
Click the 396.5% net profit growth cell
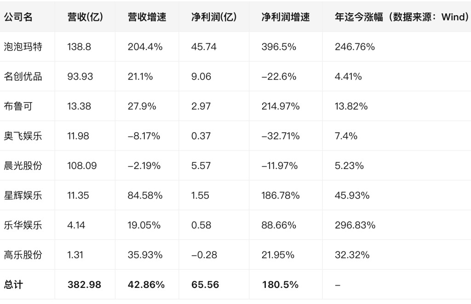point(279,47)
